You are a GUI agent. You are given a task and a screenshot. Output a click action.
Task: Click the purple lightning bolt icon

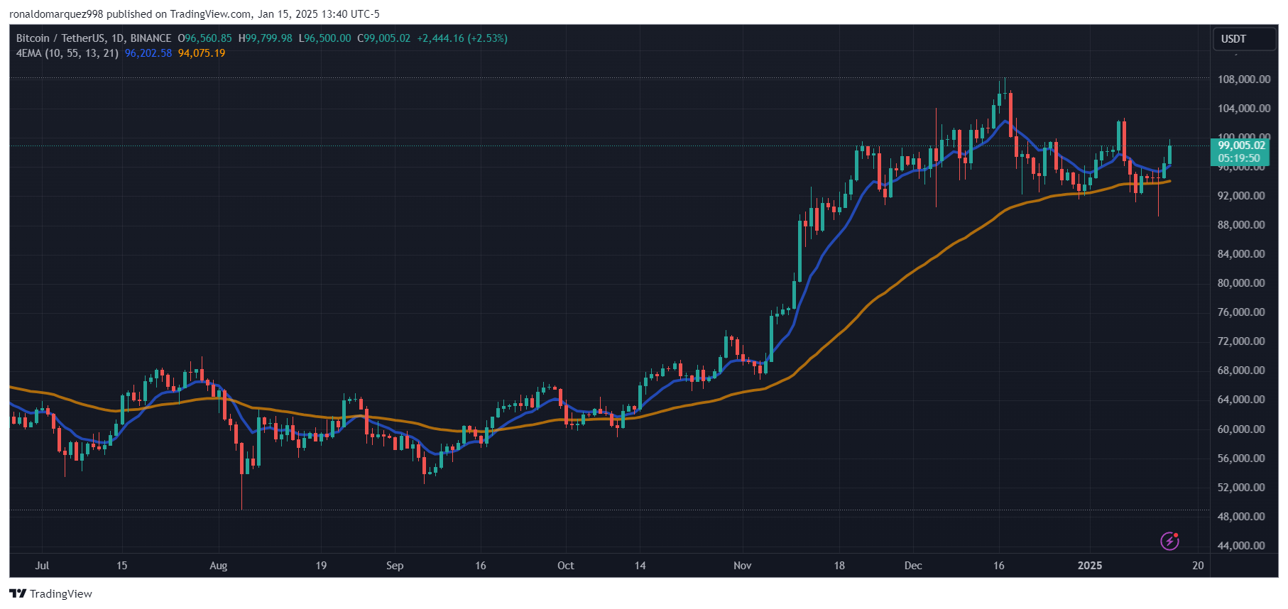1169,541
